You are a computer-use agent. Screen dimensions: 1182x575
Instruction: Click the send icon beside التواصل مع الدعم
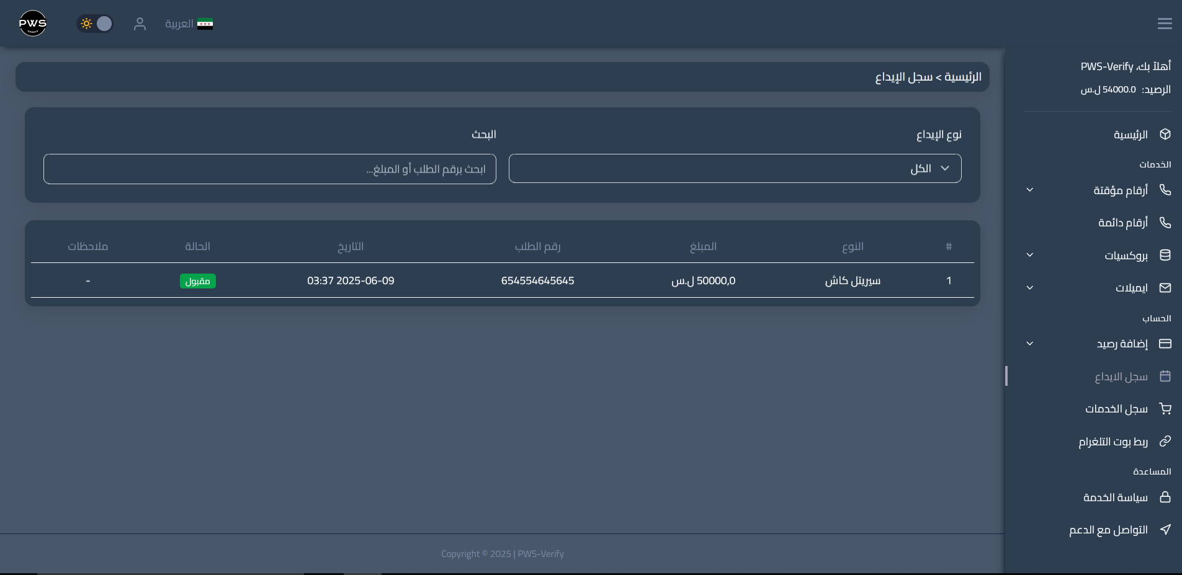(1166, 530)
